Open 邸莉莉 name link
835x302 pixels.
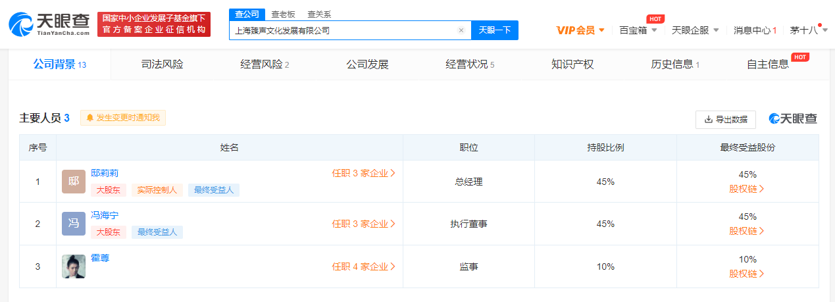105,173
